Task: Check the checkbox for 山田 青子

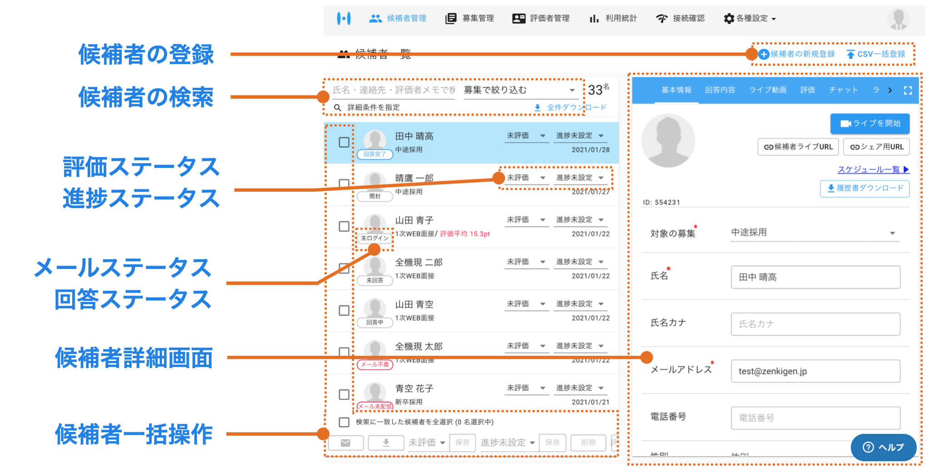Action: point(344,226)
